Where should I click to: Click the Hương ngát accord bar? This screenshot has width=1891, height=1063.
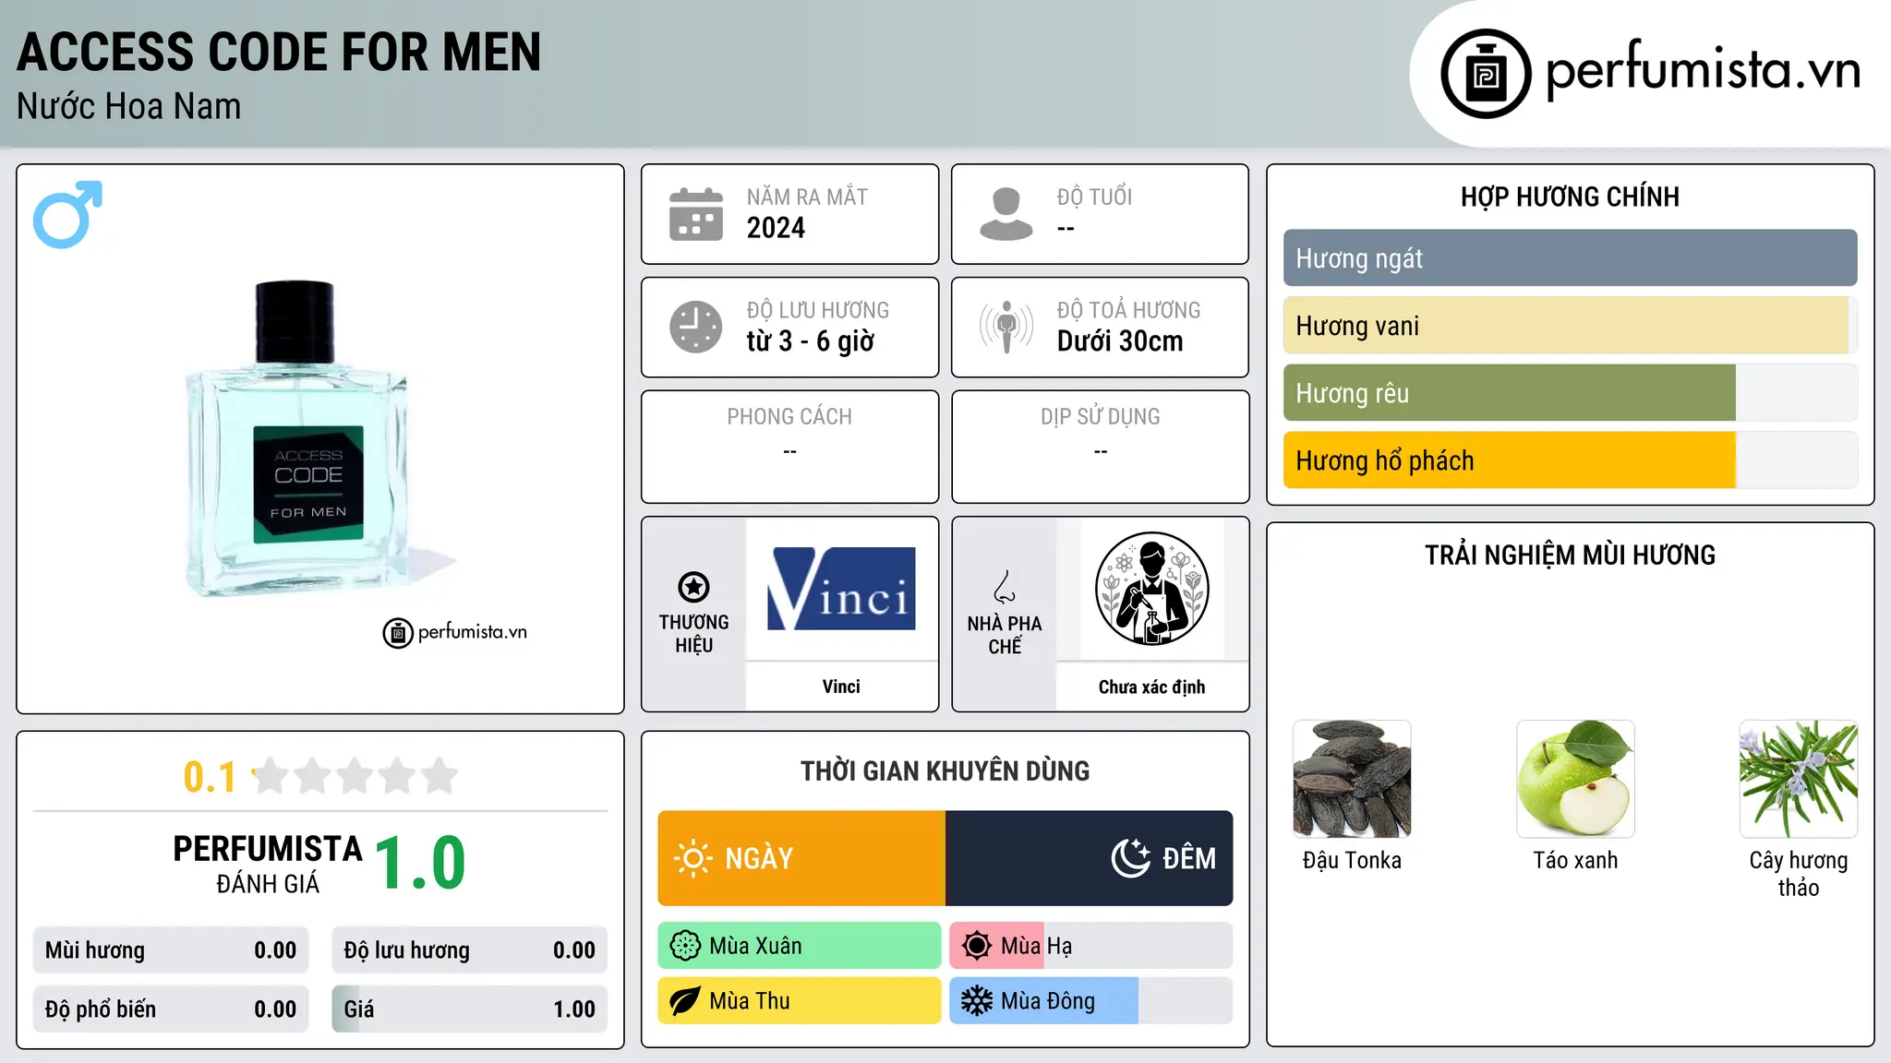[1570, 258]
